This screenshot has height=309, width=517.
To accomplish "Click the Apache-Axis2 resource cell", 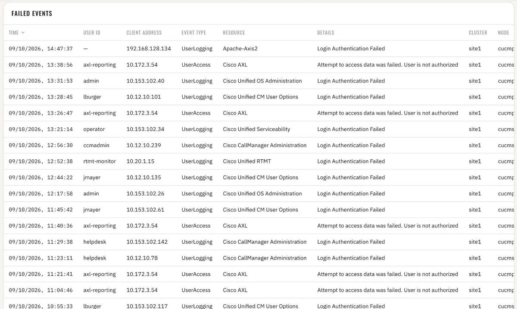I will click(x=240, y=49).
